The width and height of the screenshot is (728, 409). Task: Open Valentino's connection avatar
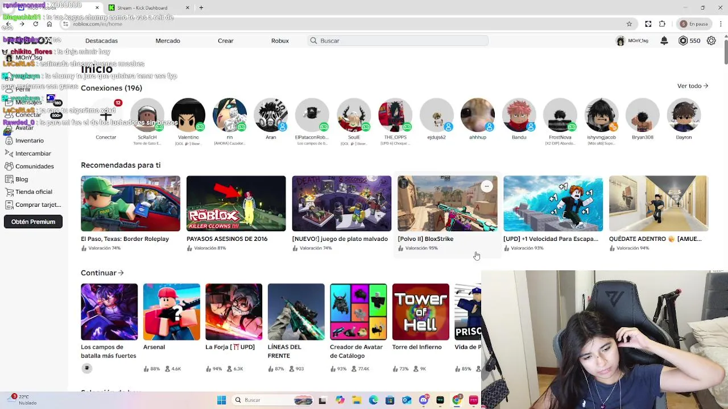188,115
